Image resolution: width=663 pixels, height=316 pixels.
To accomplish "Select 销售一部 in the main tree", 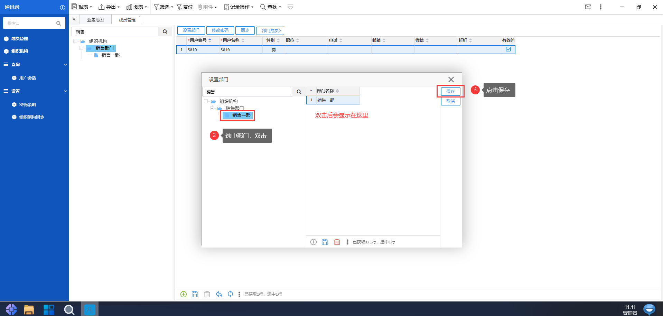I will click(110, 55).
